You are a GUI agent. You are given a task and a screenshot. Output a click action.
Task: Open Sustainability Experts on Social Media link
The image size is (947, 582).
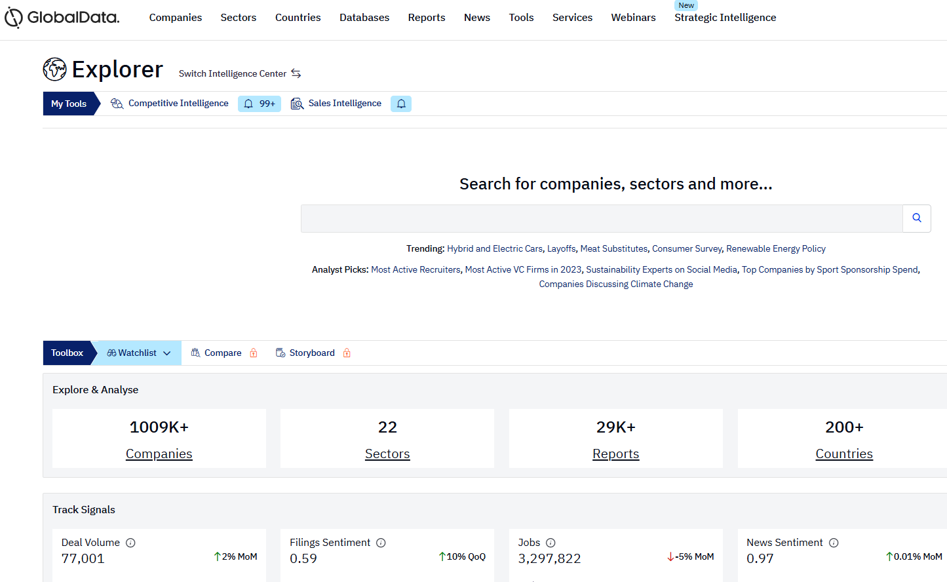[661, 269]
